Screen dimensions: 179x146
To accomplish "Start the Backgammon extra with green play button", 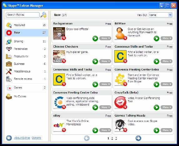I will (x=95, y=39).
